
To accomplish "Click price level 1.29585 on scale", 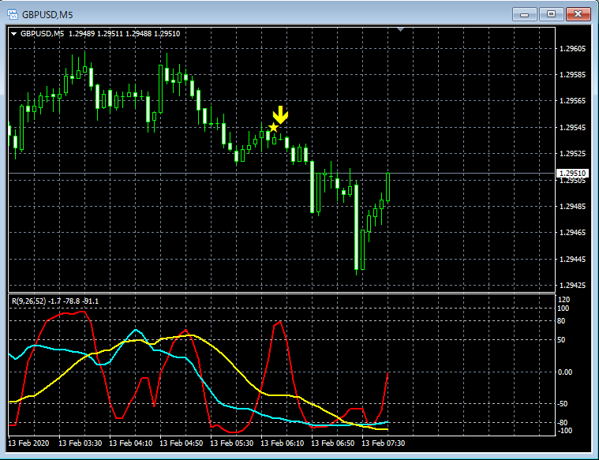I will click(572, 74).
